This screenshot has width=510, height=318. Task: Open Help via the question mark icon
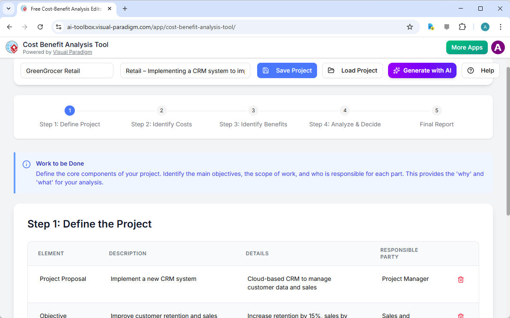(471, 70)
